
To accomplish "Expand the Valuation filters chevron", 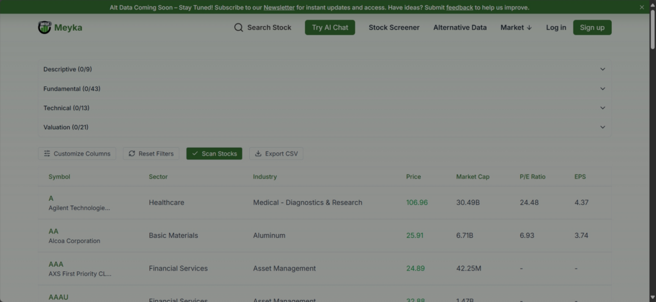I will click(602, 127).
